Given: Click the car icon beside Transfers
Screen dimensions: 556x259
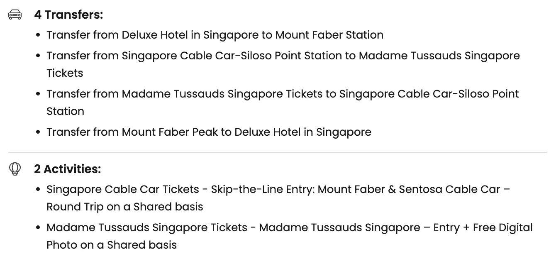Looking at the screenshot, I should coord(15,15).
